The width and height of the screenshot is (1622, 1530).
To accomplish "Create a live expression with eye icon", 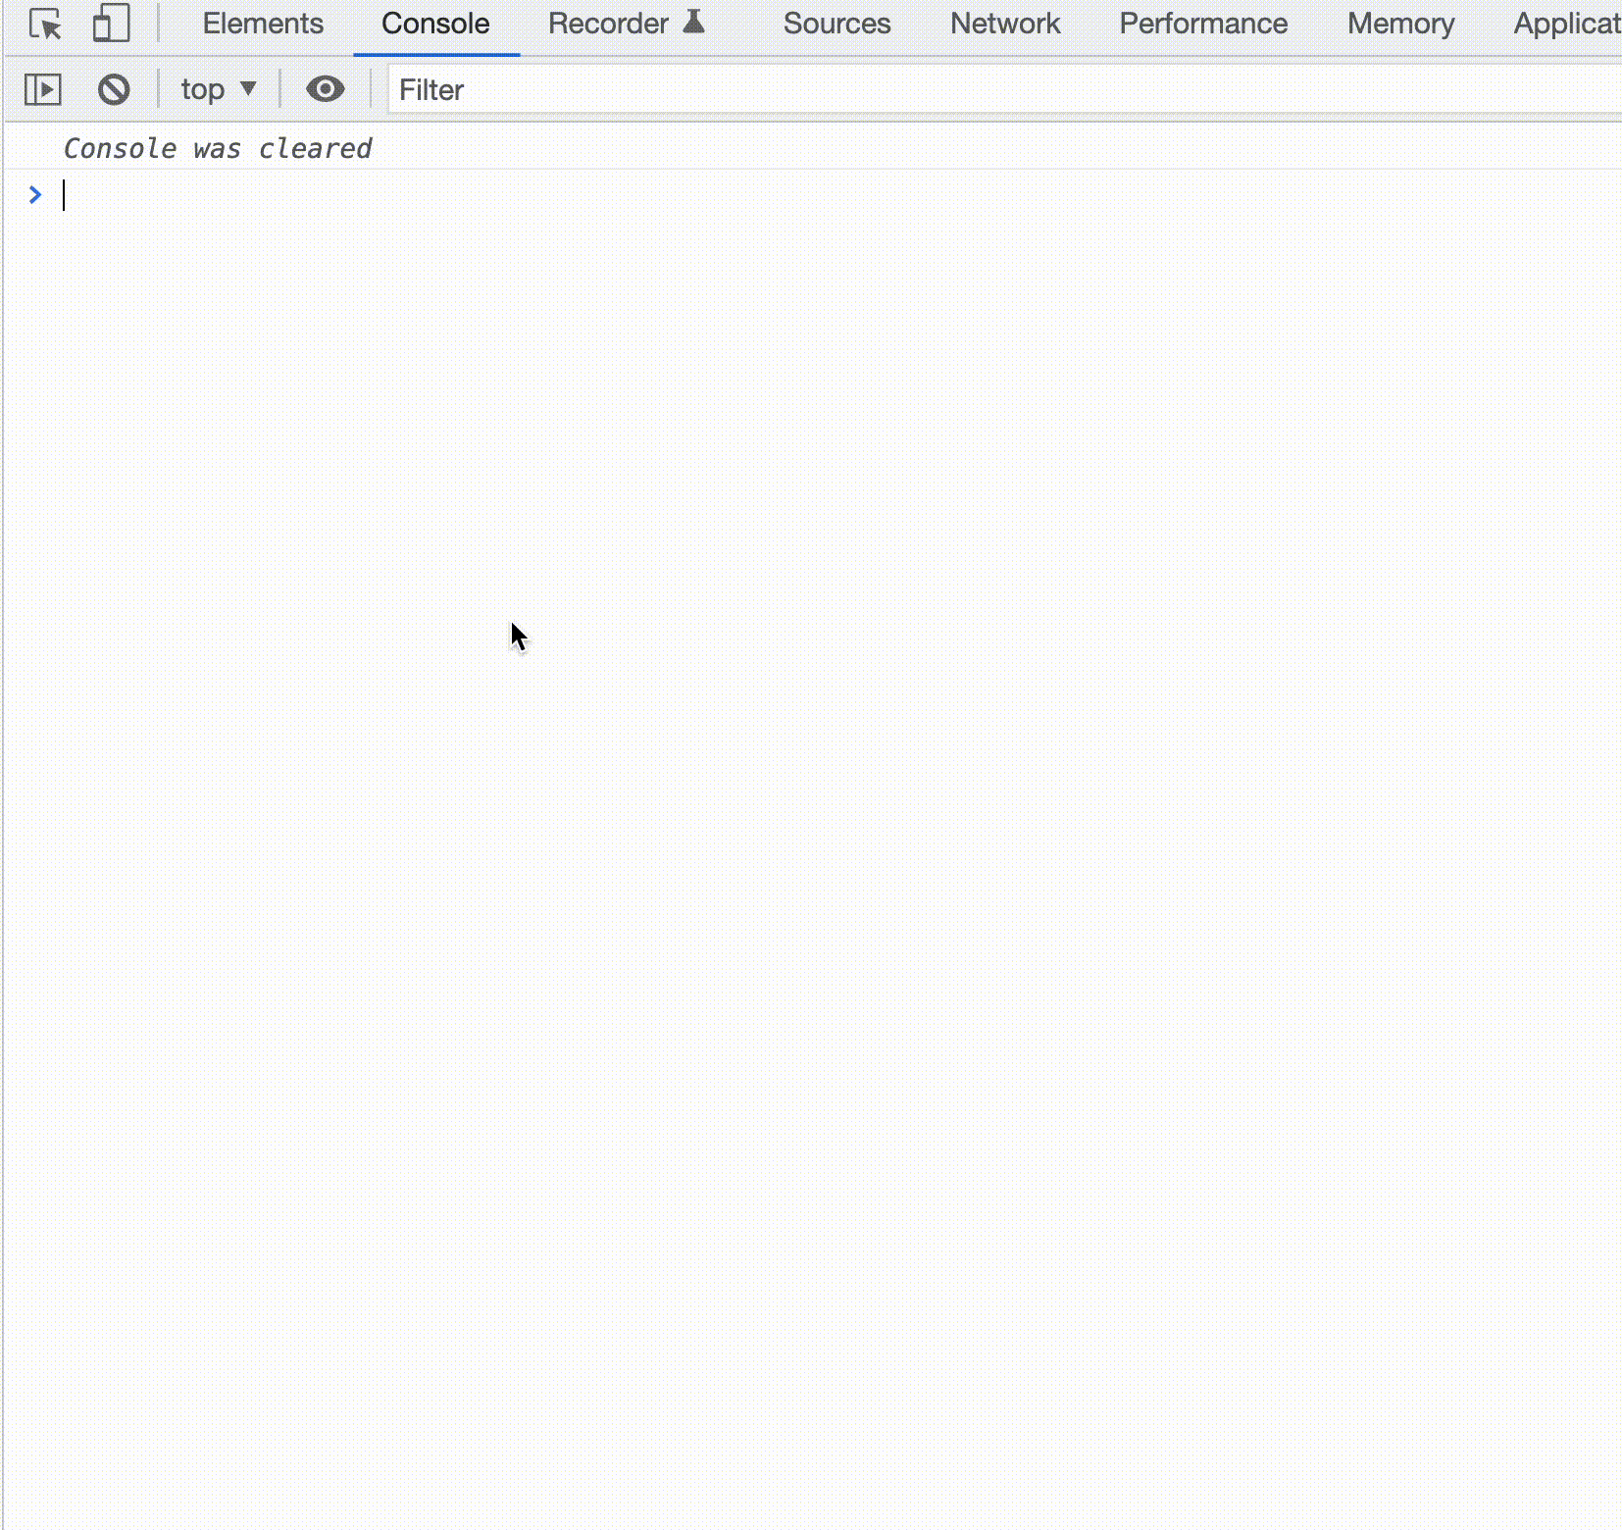I will tap(325, 90).
